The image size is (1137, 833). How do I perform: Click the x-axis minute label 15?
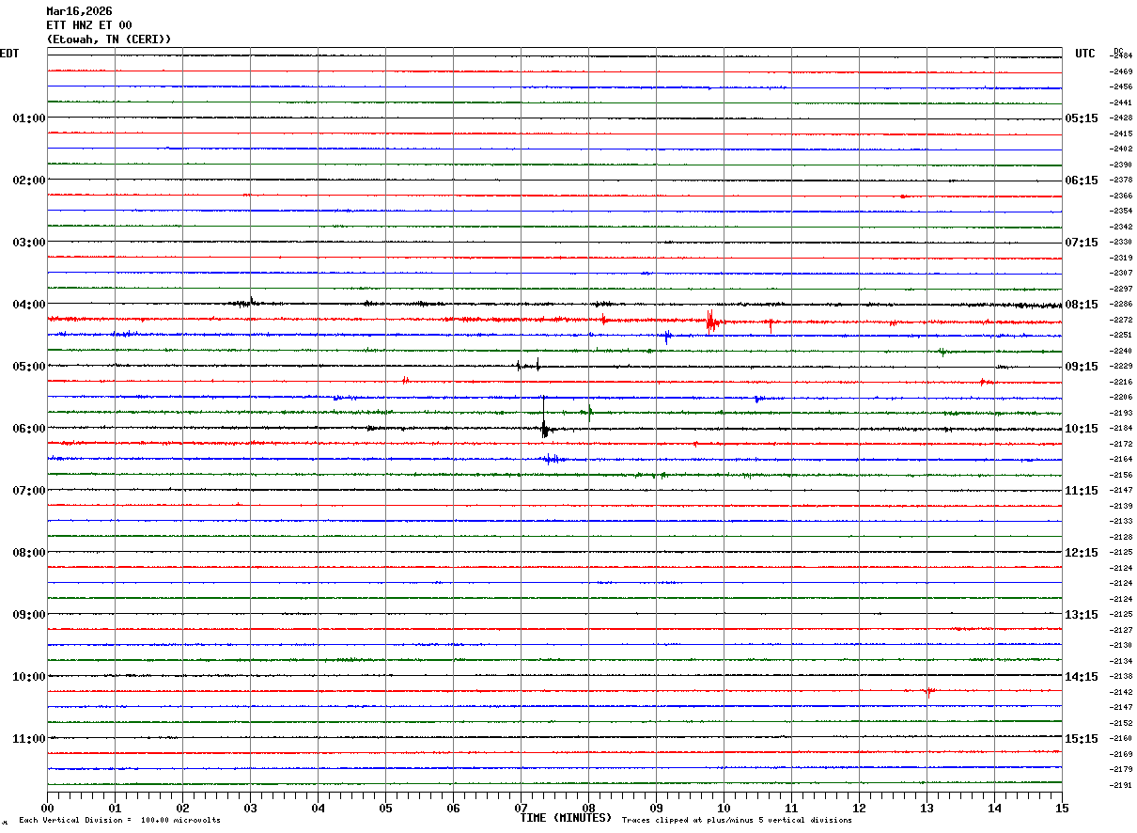1062,808
